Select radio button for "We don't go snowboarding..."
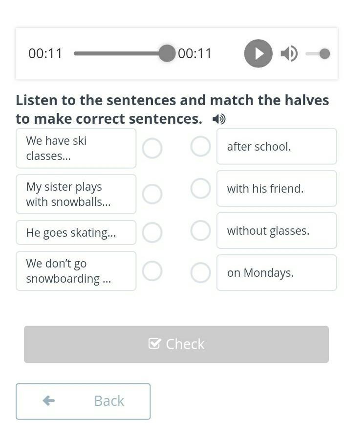This screenshot has height=446, width=345. [152, 271]
